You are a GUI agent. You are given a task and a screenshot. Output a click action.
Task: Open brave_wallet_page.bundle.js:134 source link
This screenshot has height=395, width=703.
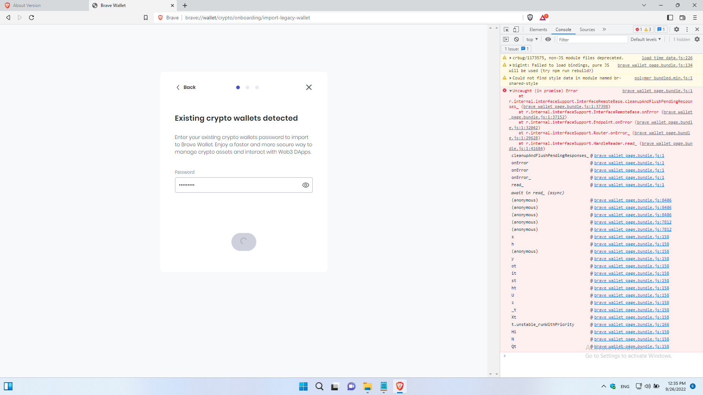point(655,65)
